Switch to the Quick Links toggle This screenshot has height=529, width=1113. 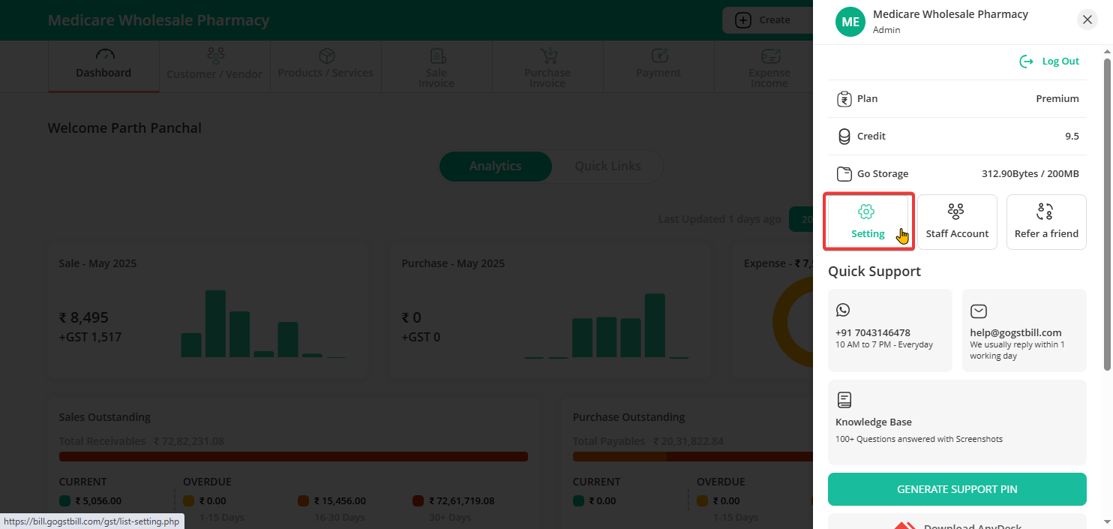(607, 167)
